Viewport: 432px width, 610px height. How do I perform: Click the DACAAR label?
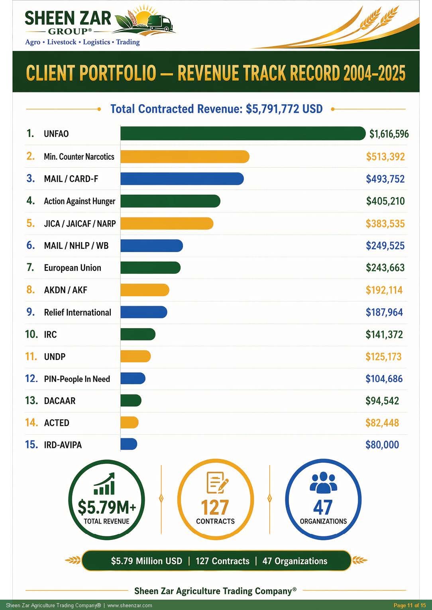click(x=60, y=401)
